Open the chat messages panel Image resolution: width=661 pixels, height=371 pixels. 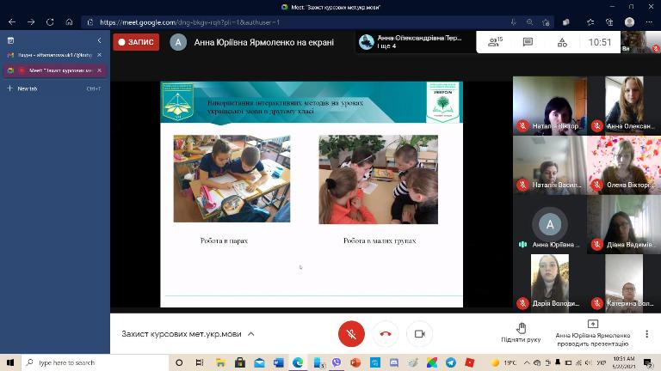coord(528,42)
